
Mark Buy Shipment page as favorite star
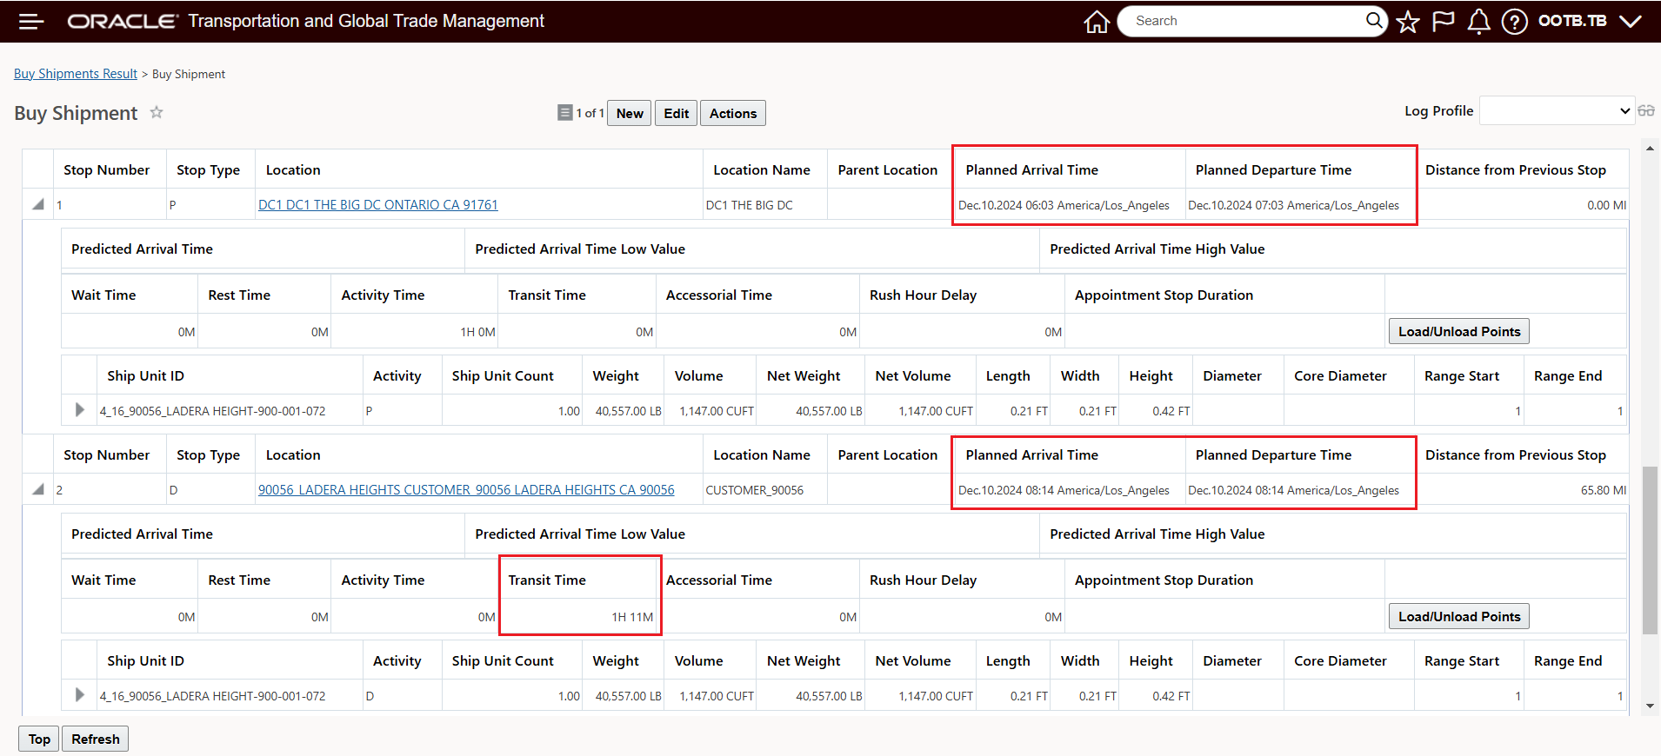coord(157,112)
